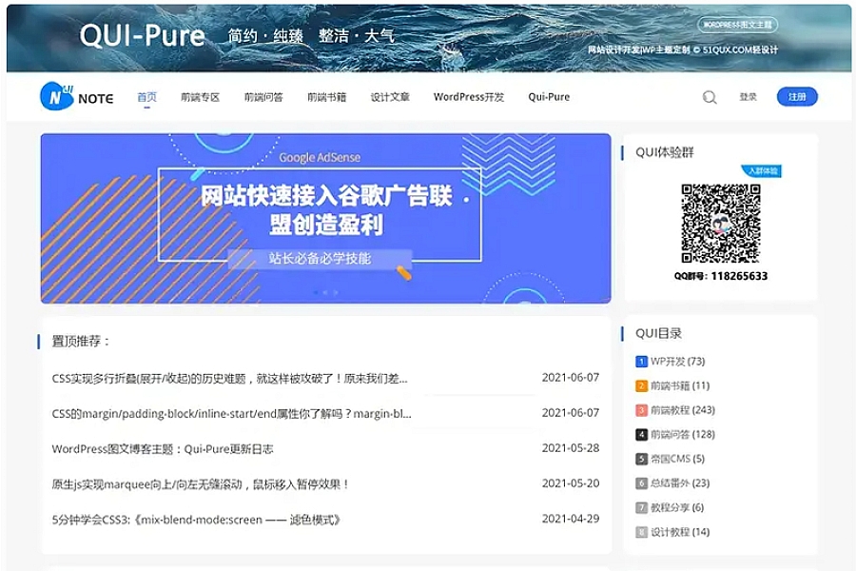
Task: Open the 教程分享 (6) category
Action: pos(670,507)
